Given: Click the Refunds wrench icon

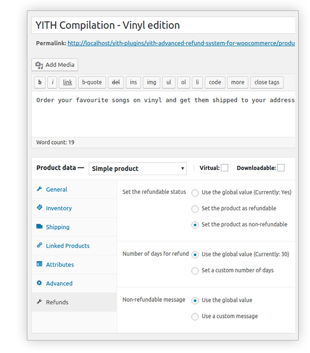Looking at the screenshot, I should coord(39,302).
